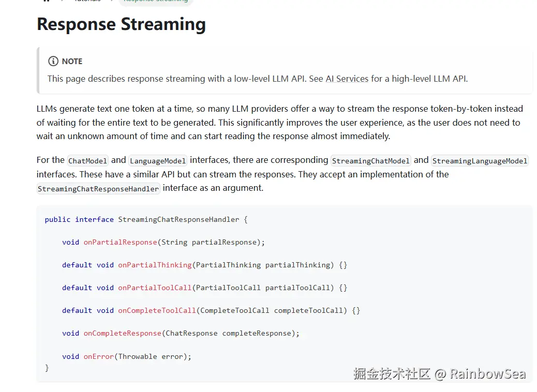Image resolution: width=537 pixels, height=392 pixels.
Task: Click the onPartialResponse method name
Action: point(120,242)
